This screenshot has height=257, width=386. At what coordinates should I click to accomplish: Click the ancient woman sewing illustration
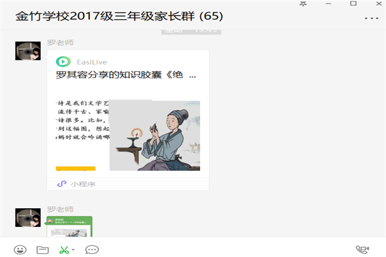click(x=154, y=136)
